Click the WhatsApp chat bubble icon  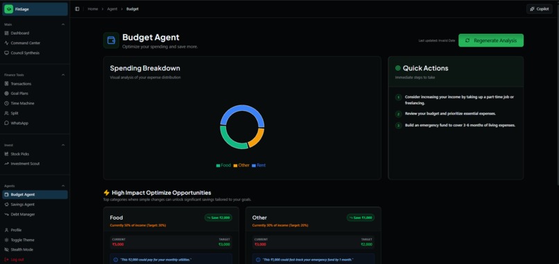tap(6, 123)
